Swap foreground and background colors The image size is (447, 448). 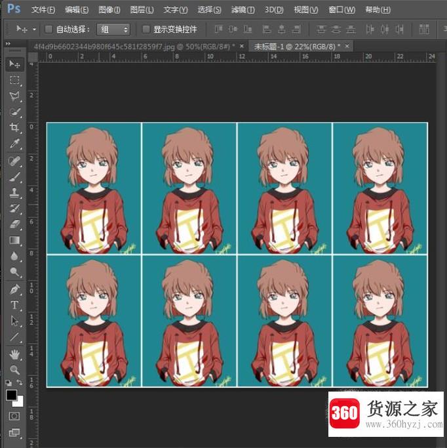pyautogui.click(x=20, y=382)
